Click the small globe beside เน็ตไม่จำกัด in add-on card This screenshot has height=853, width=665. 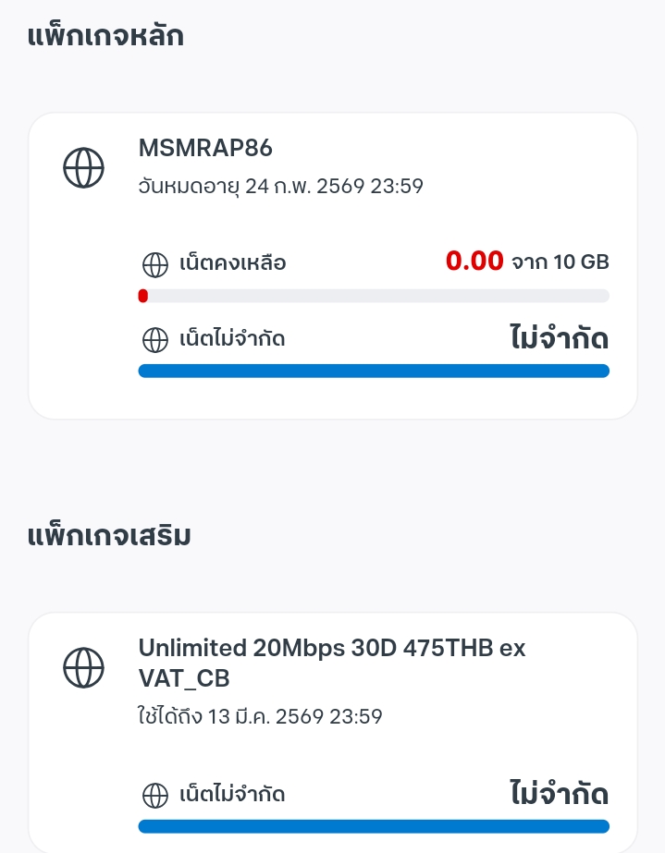[154, 795]
